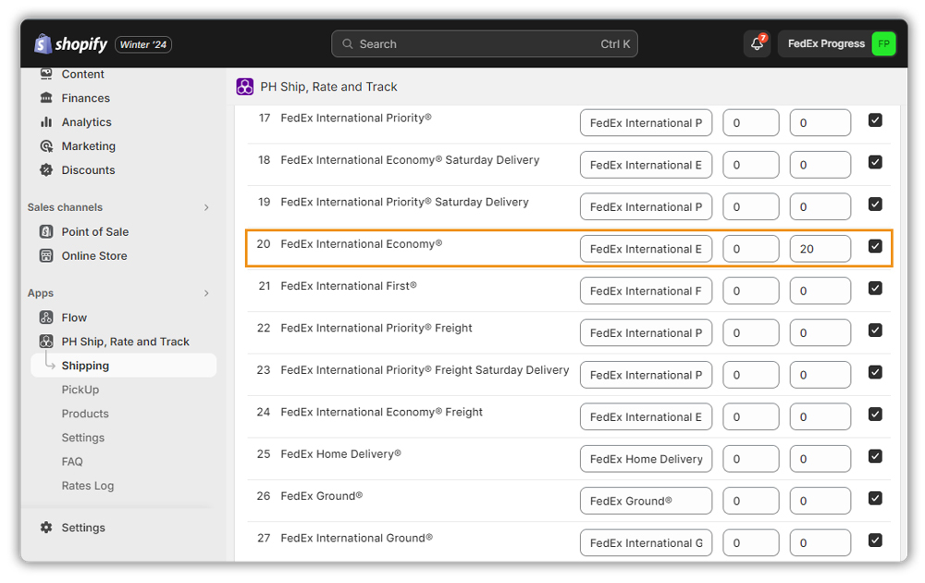Uncheck FedEx International First checkbox
The height and width of the screenshot is (583, 925).
click(875, 288)
